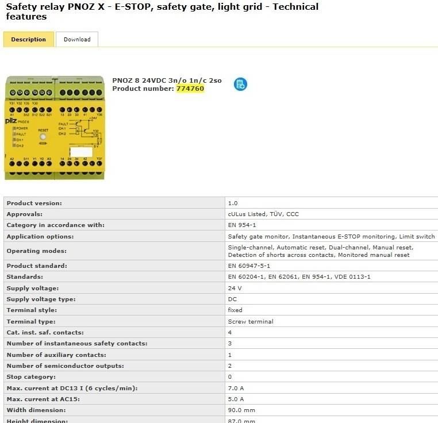The width and height of the screenshot is (438, 423).
Task: Click the product name PNOZ 8 24VDC 3n/o 1n/c 2so
Action: [x=167, y=80]
